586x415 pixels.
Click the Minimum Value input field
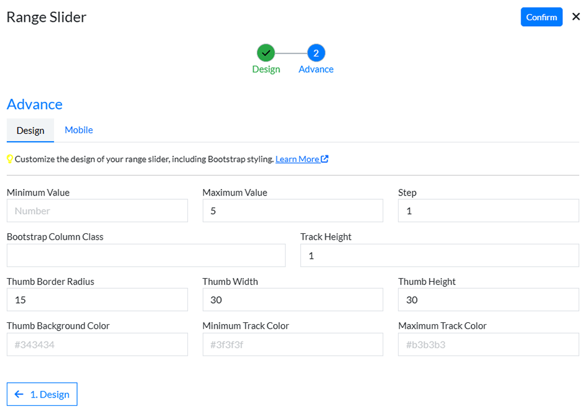pos(97,211)
